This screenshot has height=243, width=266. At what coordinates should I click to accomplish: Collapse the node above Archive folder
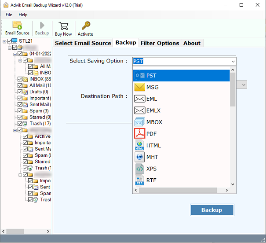point(15,130)
